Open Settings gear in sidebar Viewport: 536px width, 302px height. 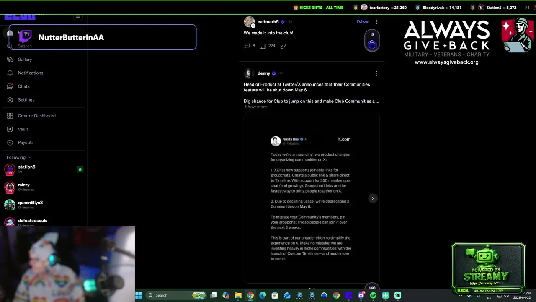pyautogui.click(x=10, y=100)
